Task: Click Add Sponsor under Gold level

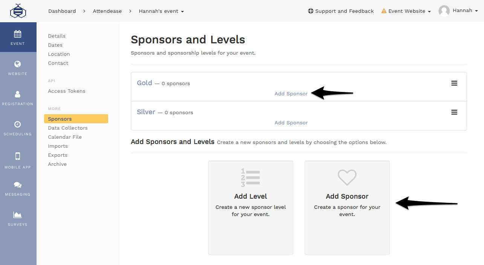Action: coord(291,93)
